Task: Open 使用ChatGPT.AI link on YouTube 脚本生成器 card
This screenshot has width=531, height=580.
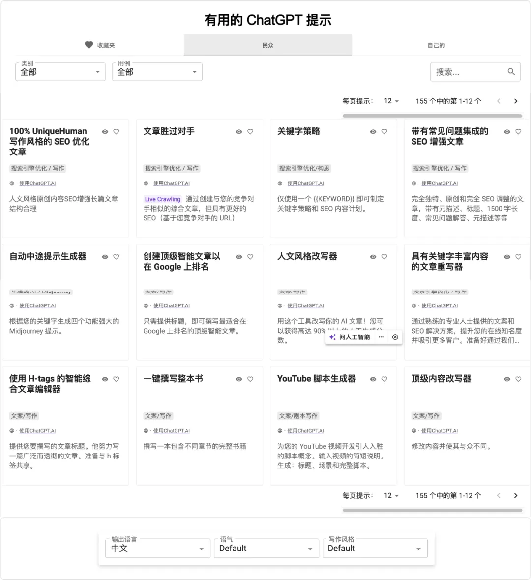Action: pos(305,431)
